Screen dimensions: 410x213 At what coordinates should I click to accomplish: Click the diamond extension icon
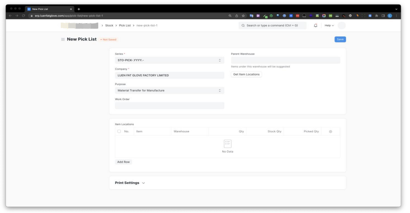click(278, 16)
